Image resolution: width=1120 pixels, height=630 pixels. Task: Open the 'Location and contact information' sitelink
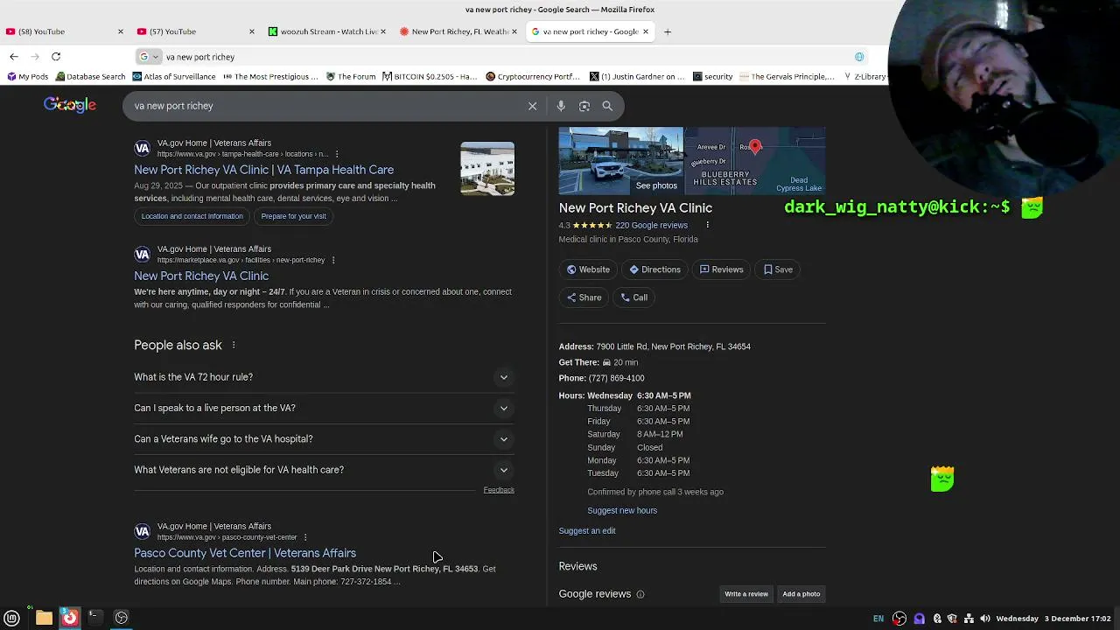tap(192, 216)
